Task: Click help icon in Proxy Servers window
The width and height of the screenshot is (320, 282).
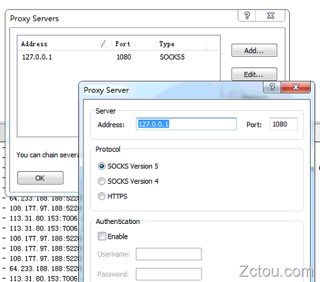Action: point(247,15)
